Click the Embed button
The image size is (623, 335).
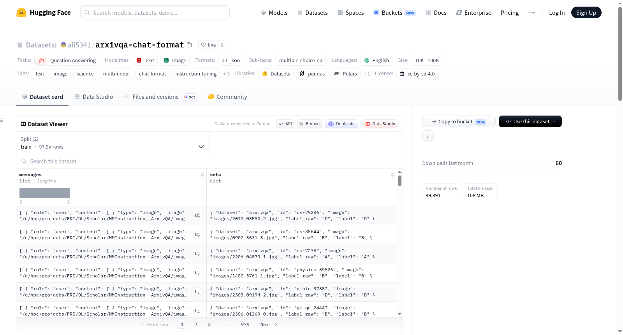pos(310,124)
